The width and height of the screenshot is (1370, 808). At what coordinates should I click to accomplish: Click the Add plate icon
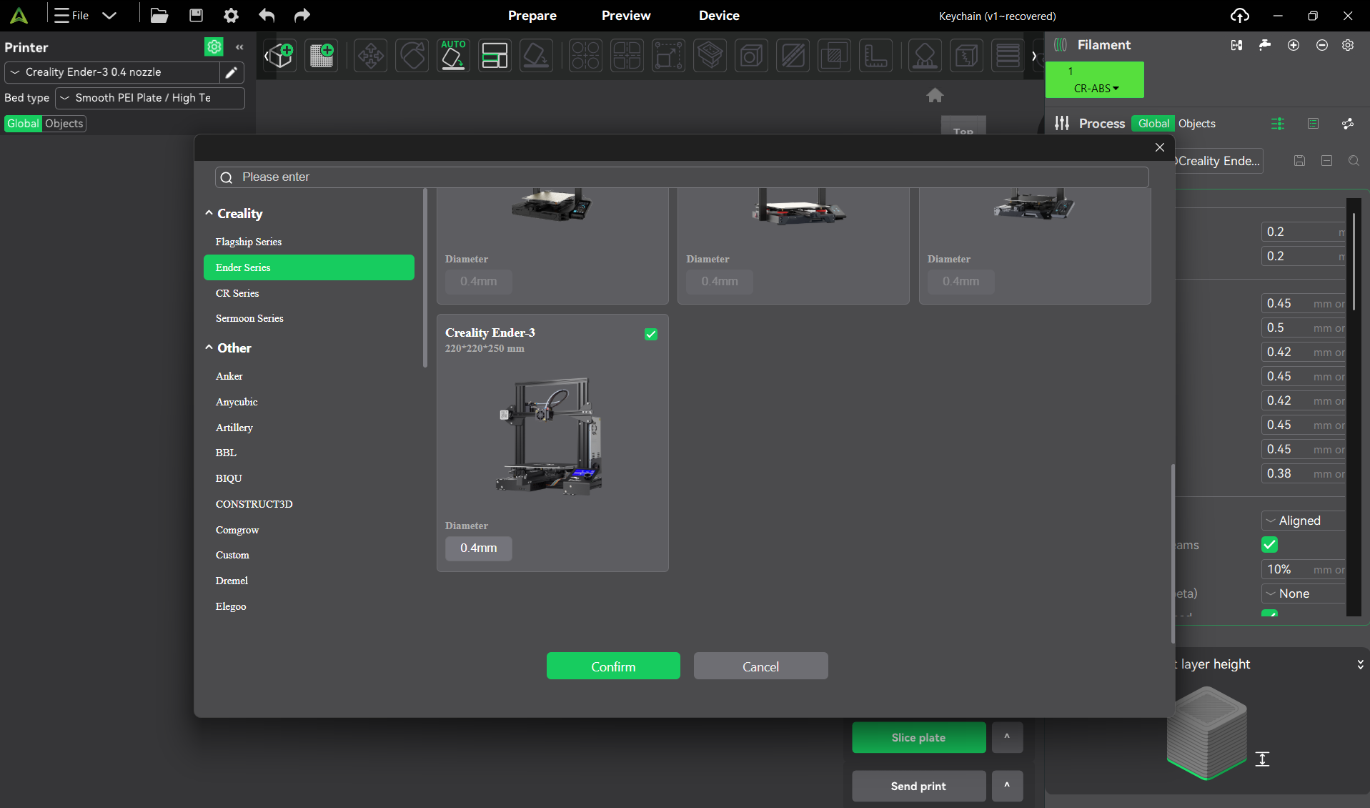coord(322,55)
